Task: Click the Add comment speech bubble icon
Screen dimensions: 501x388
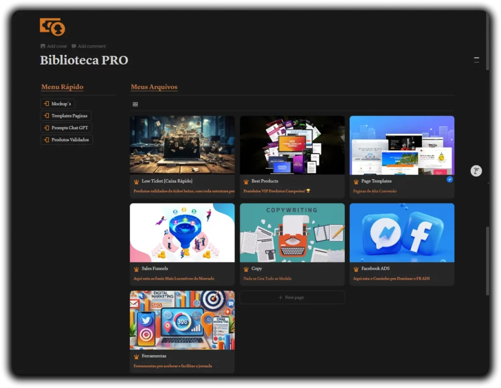Action: click(74, 46)
